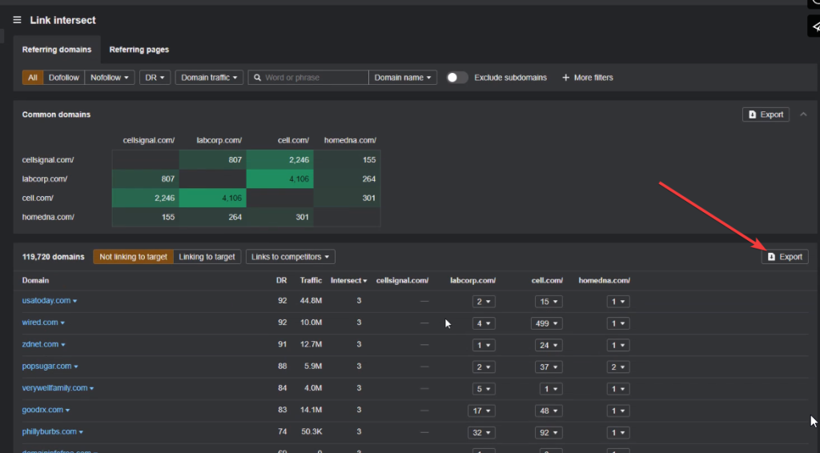
Task: Open the Nofollow dropdown filter
Action: click(109, 78)
